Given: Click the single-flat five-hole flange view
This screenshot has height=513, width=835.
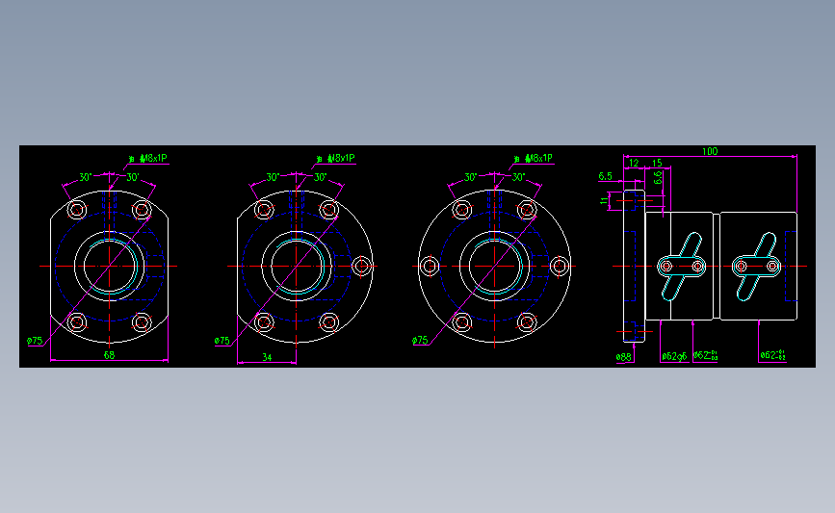Looking at the screenshot, I should (x=305, y=266).
